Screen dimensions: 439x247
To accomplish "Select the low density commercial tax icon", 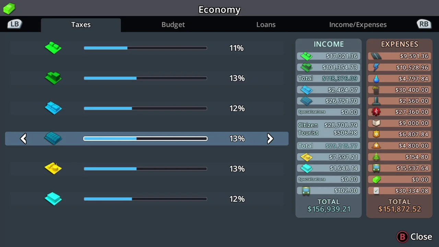I will (x=53, y=108).
